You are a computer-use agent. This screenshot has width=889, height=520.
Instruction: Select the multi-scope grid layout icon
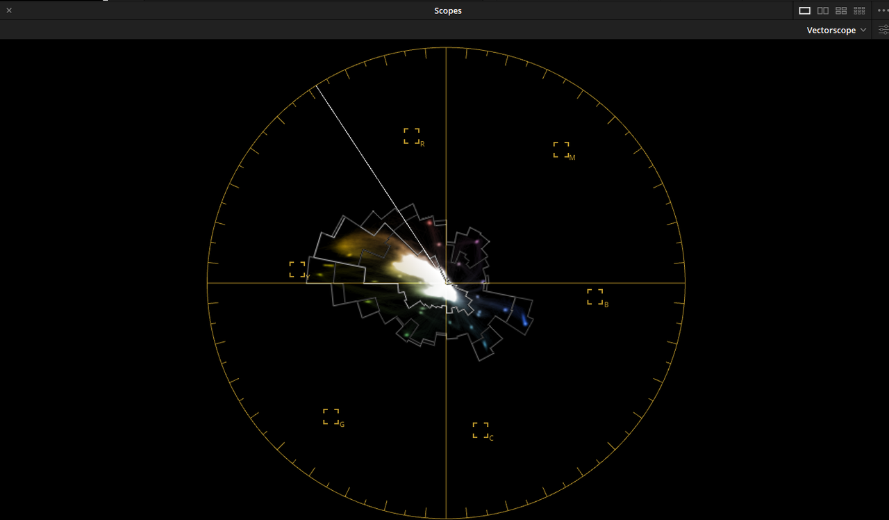858,10
